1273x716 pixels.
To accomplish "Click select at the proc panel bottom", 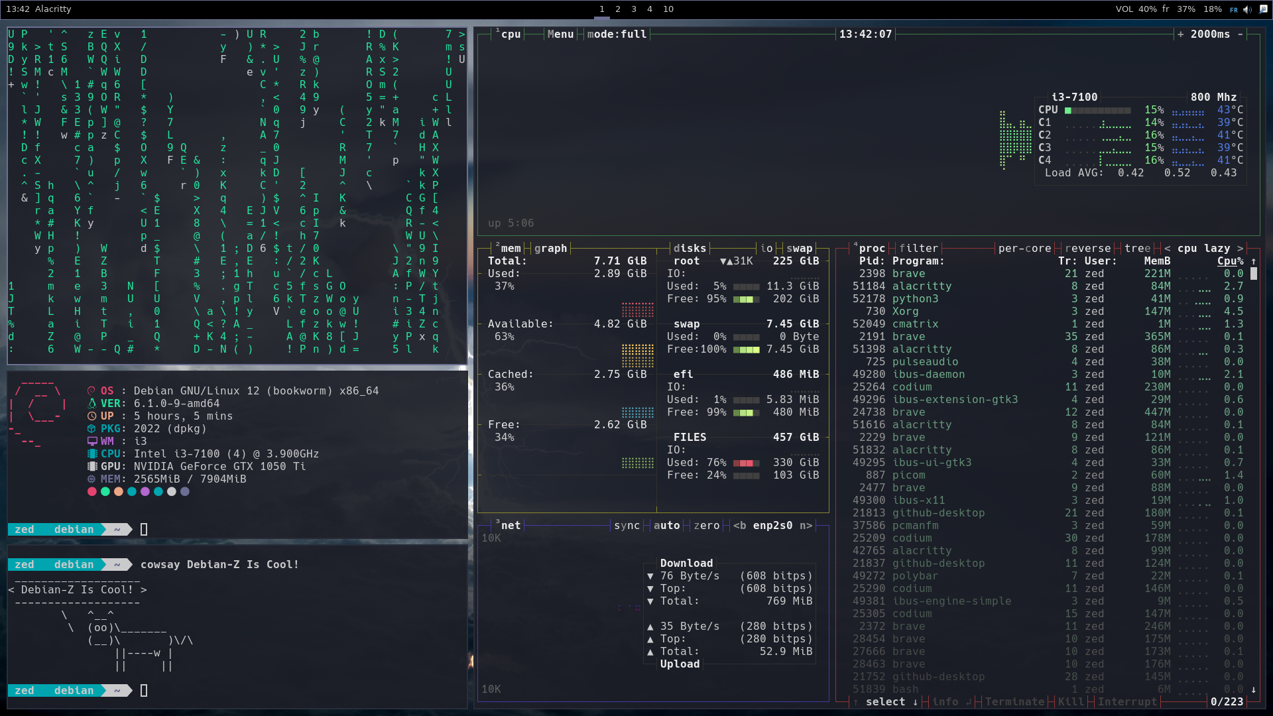I will 886,701.
